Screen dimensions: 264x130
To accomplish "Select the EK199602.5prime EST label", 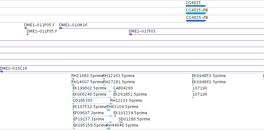I will pos(89,88).
